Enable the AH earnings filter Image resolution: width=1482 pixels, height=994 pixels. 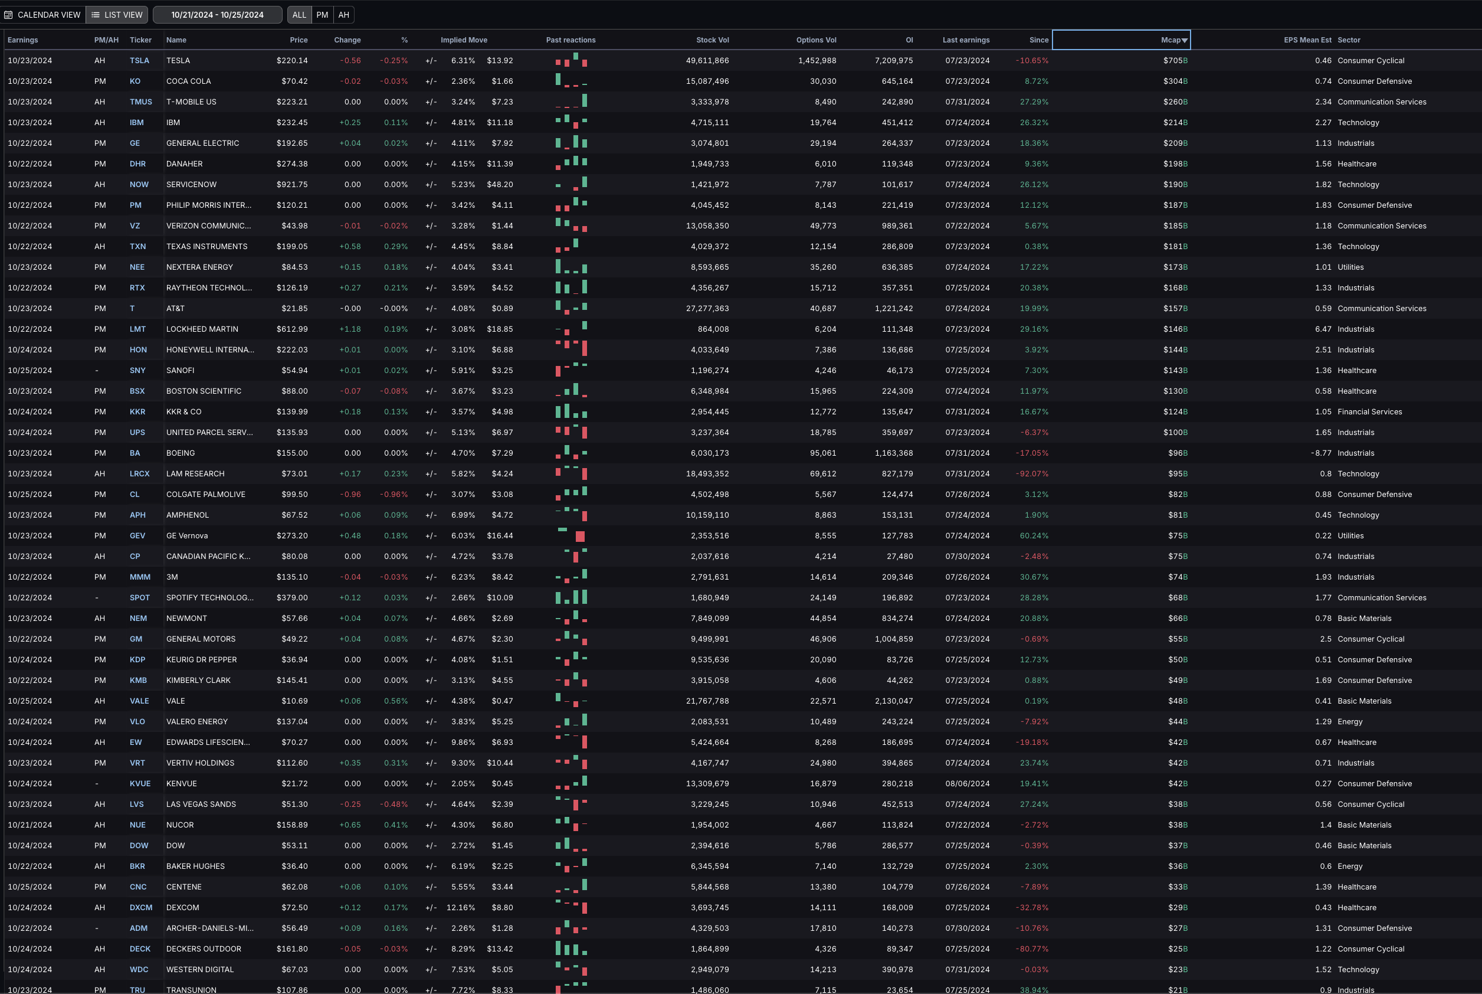pos(343,14)
